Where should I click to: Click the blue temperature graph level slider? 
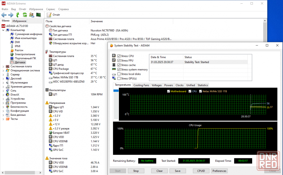(116, 91)
